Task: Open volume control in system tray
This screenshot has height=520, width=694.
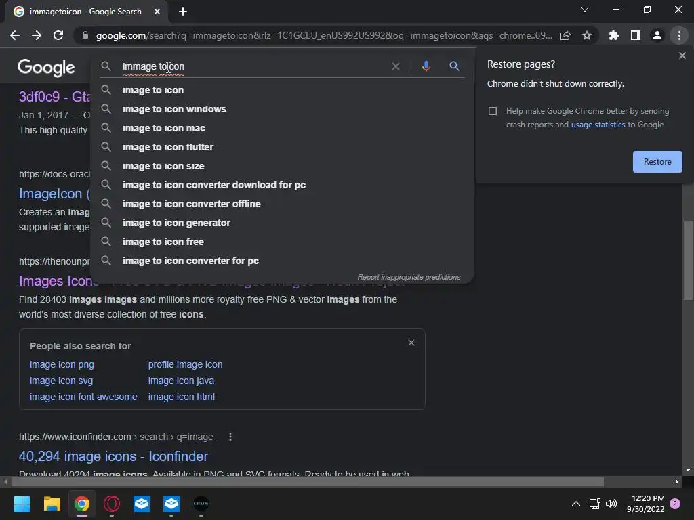Action: tap(611, 504)
